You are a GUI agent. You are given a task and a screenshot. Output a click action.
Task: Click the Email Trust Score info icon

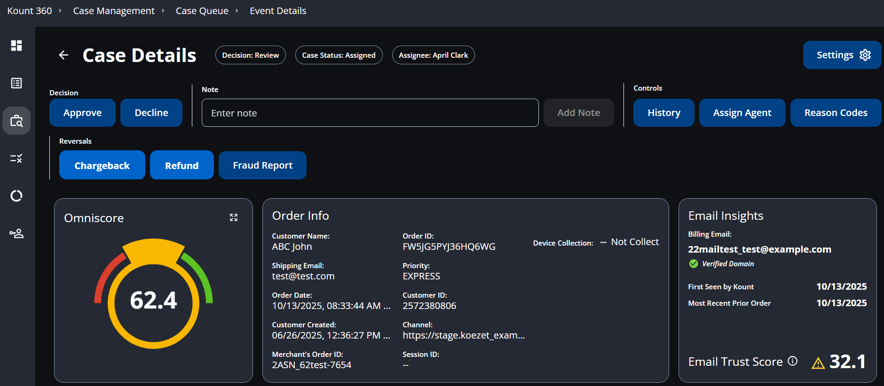(793, 361)
